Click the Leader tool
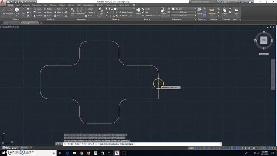The width and height of the screenshot is (277, 156). pos(89,12)
